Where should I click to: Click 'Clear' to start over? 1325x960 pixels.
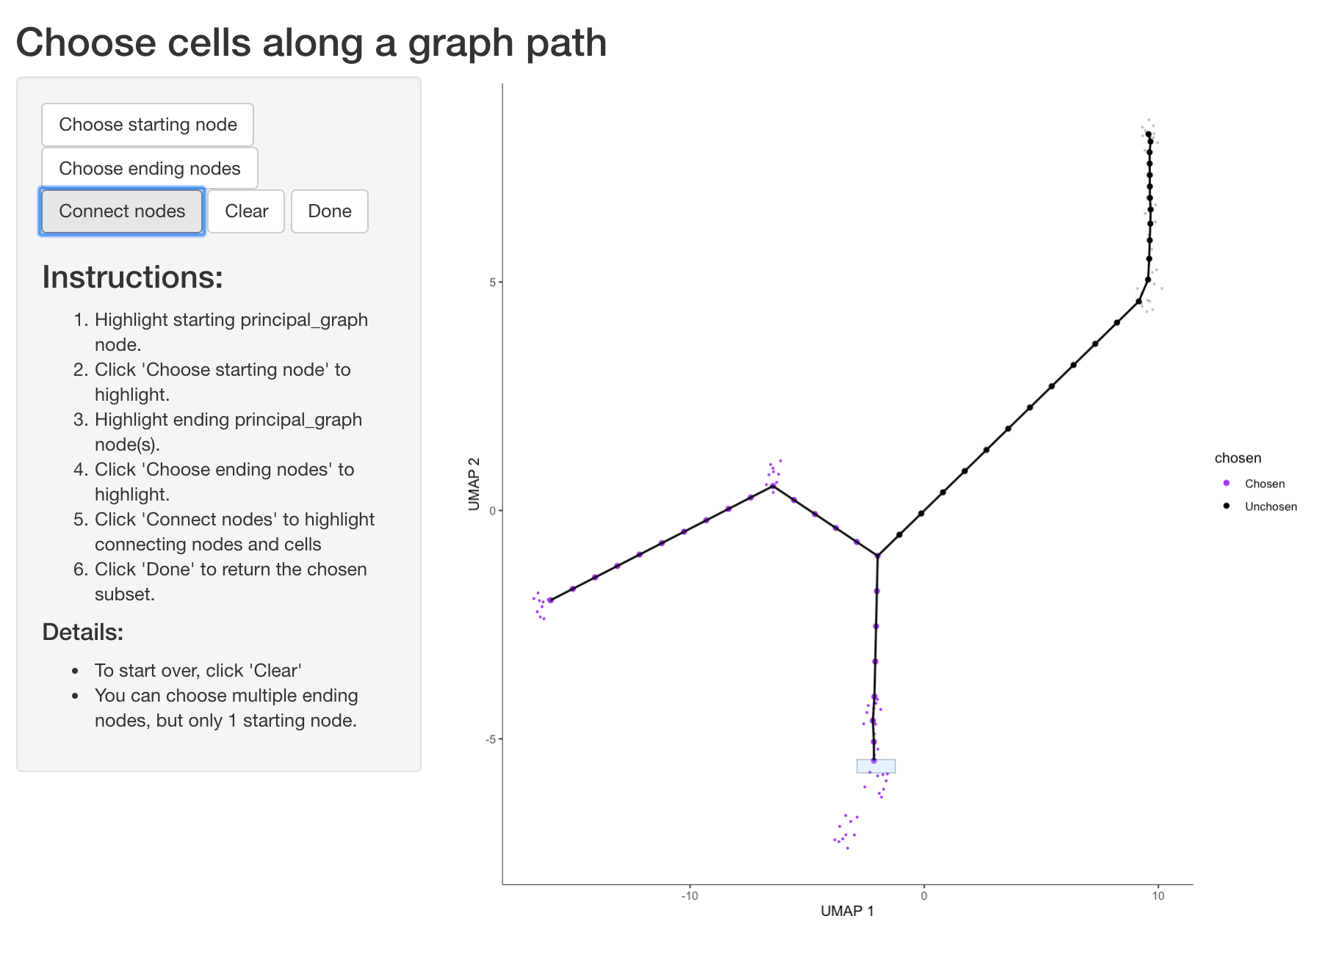tap(246, 211)
